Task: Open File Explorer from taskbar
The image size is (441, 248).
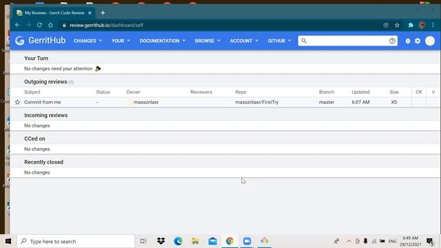Action: click(195, 241)
